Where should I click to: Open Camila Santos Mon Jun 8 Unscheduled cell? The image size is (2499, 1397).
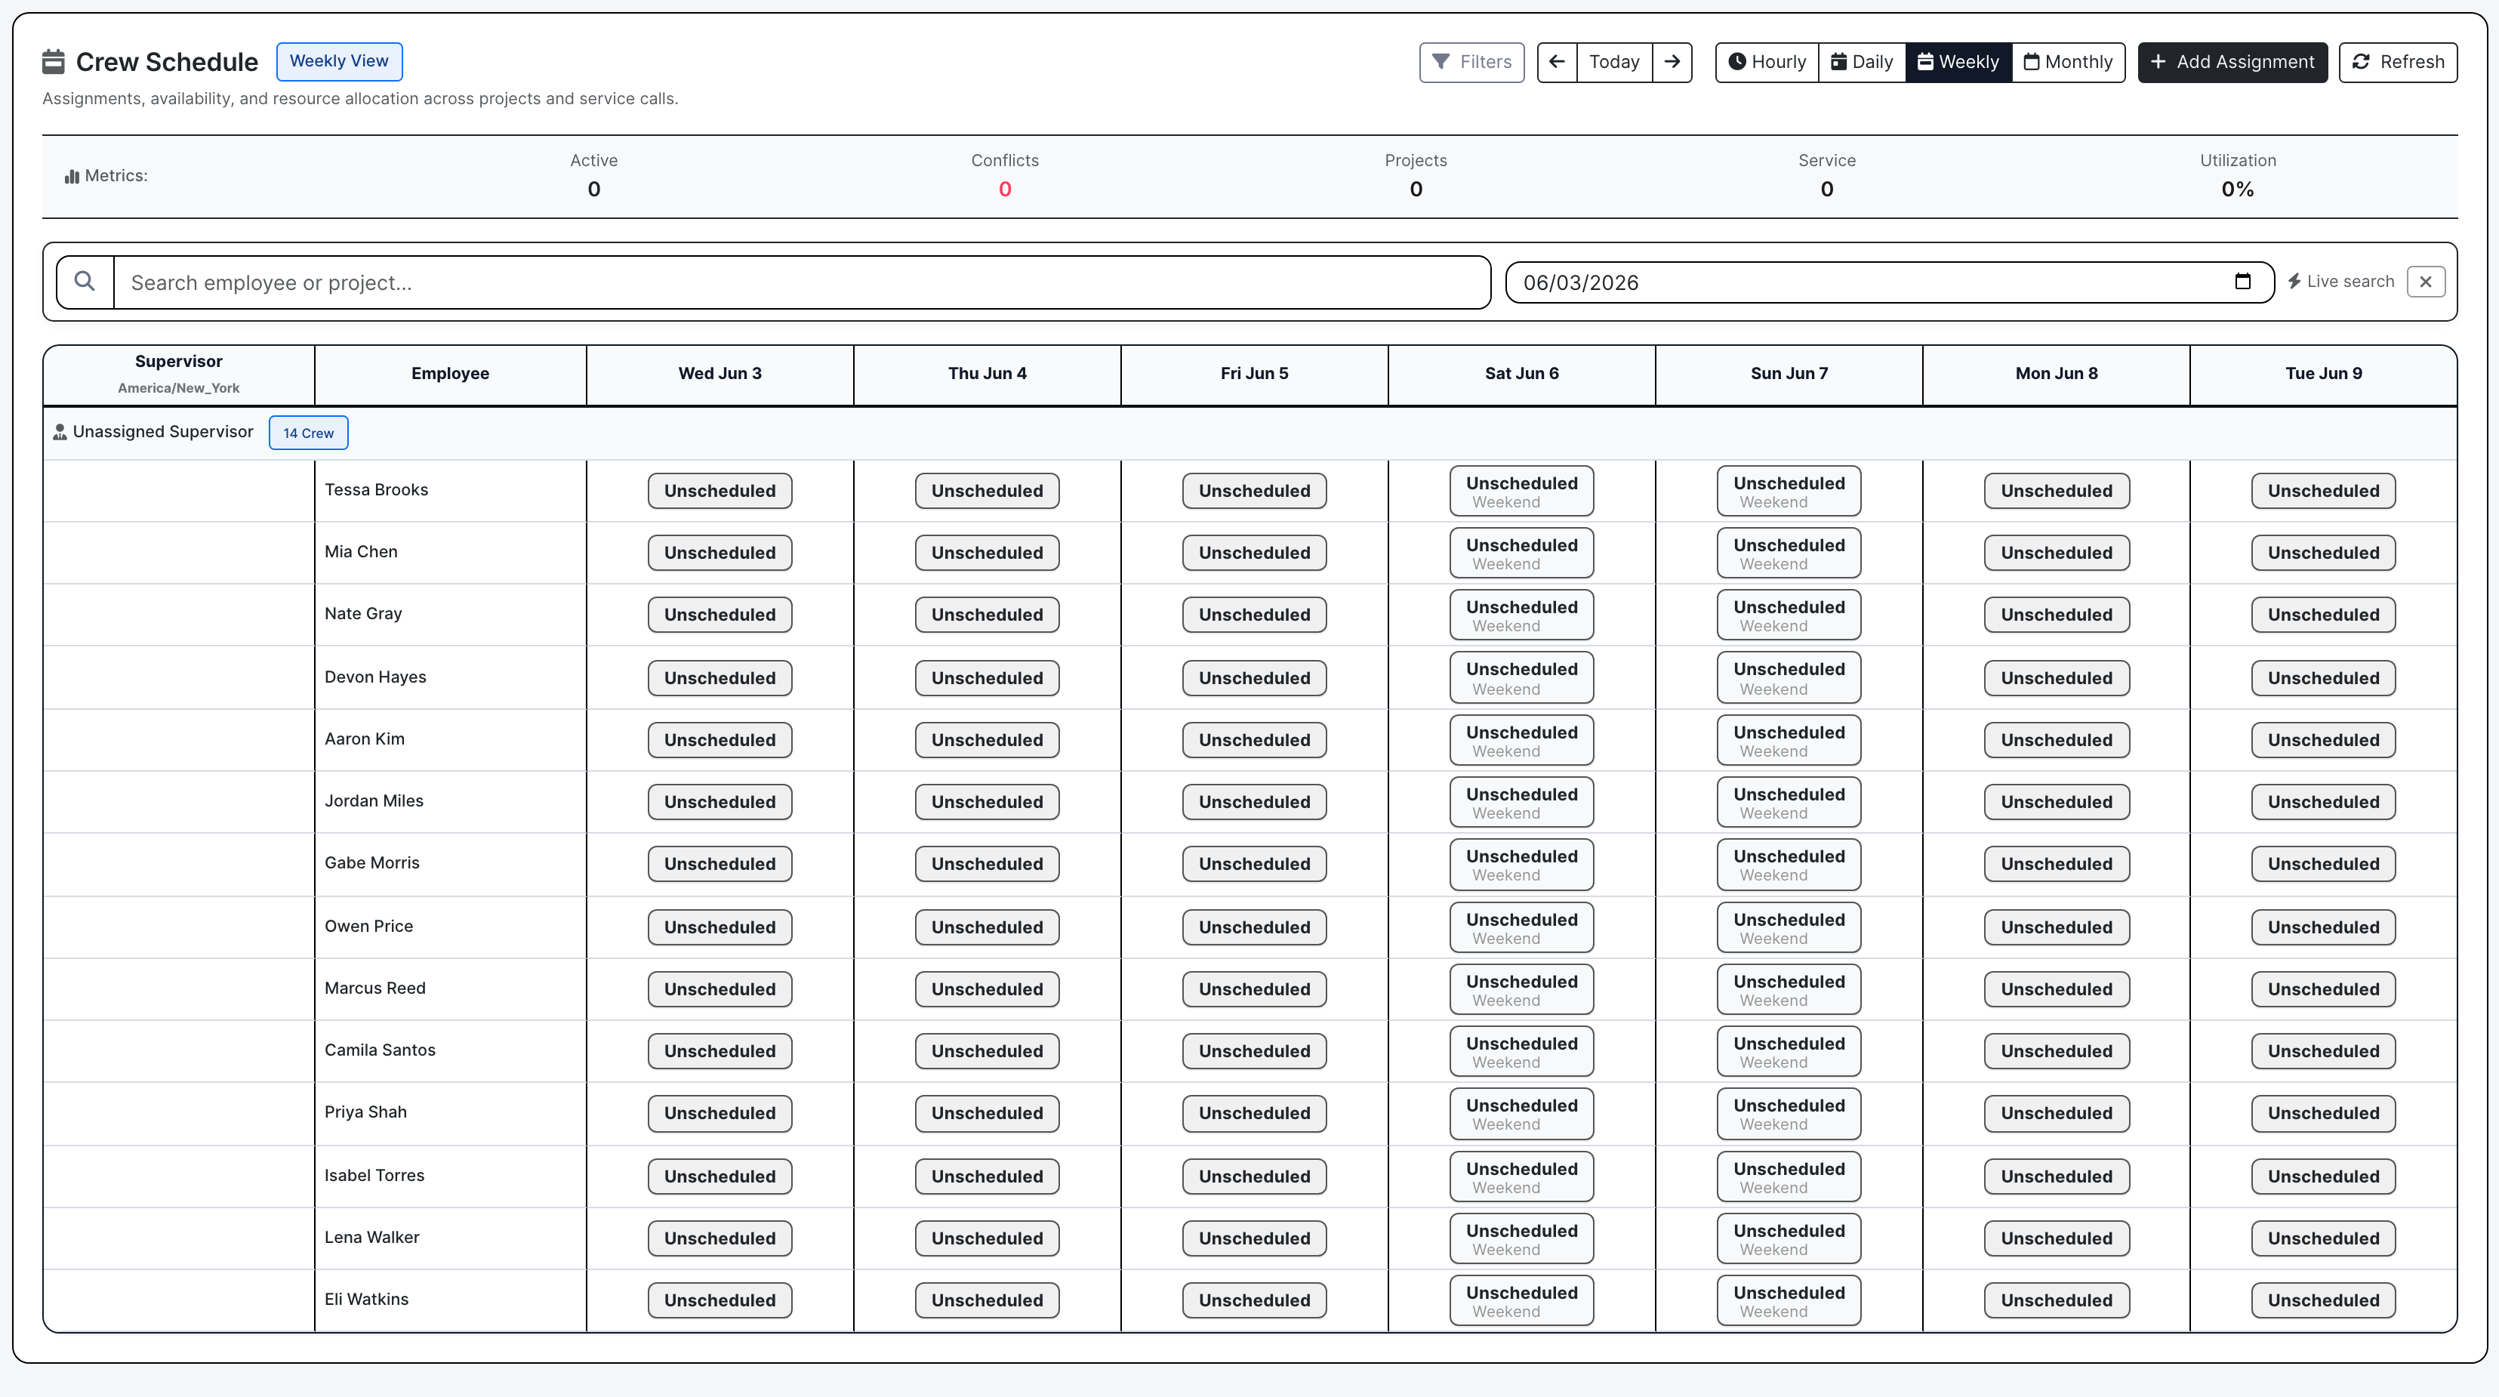(2057, 1052)
